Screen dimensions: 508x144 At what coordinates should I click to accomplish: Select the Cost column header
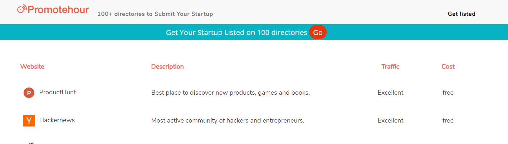coord(448,66)
